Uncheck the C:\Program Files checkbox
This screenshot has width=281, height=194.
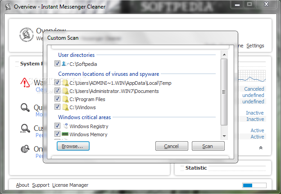[57, 98]
